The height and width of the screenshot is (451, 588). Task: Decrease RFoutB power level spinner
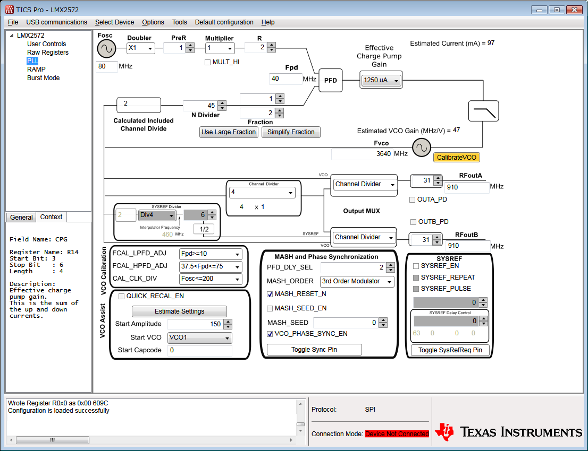[436, 242]
